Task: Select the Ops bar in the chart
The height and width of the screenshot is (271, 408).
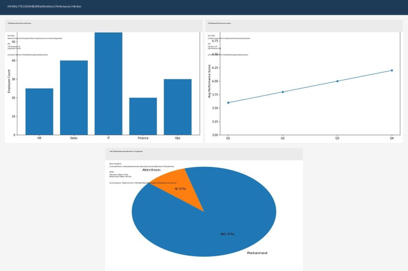Action: (x=177, y=107)
